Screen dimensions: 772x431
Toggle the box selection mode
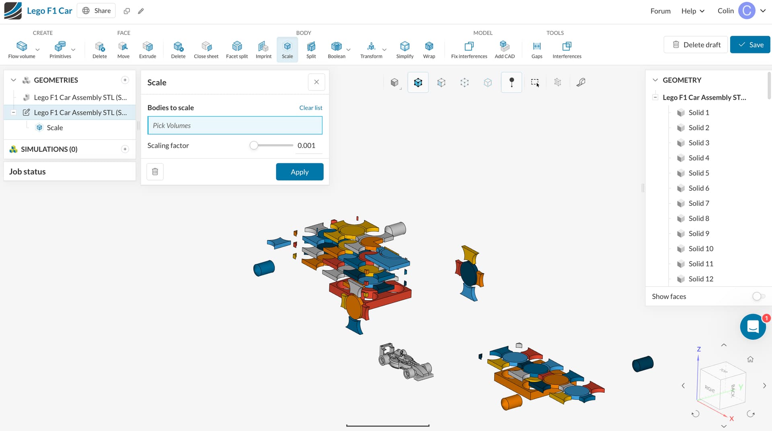(535, 82)
